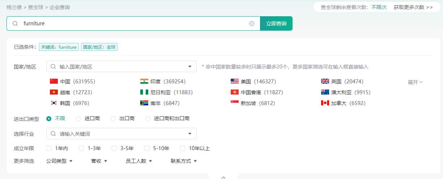Select 出口商 radio button
This screenshot has width=443, height=179.
tap(113, 118)
